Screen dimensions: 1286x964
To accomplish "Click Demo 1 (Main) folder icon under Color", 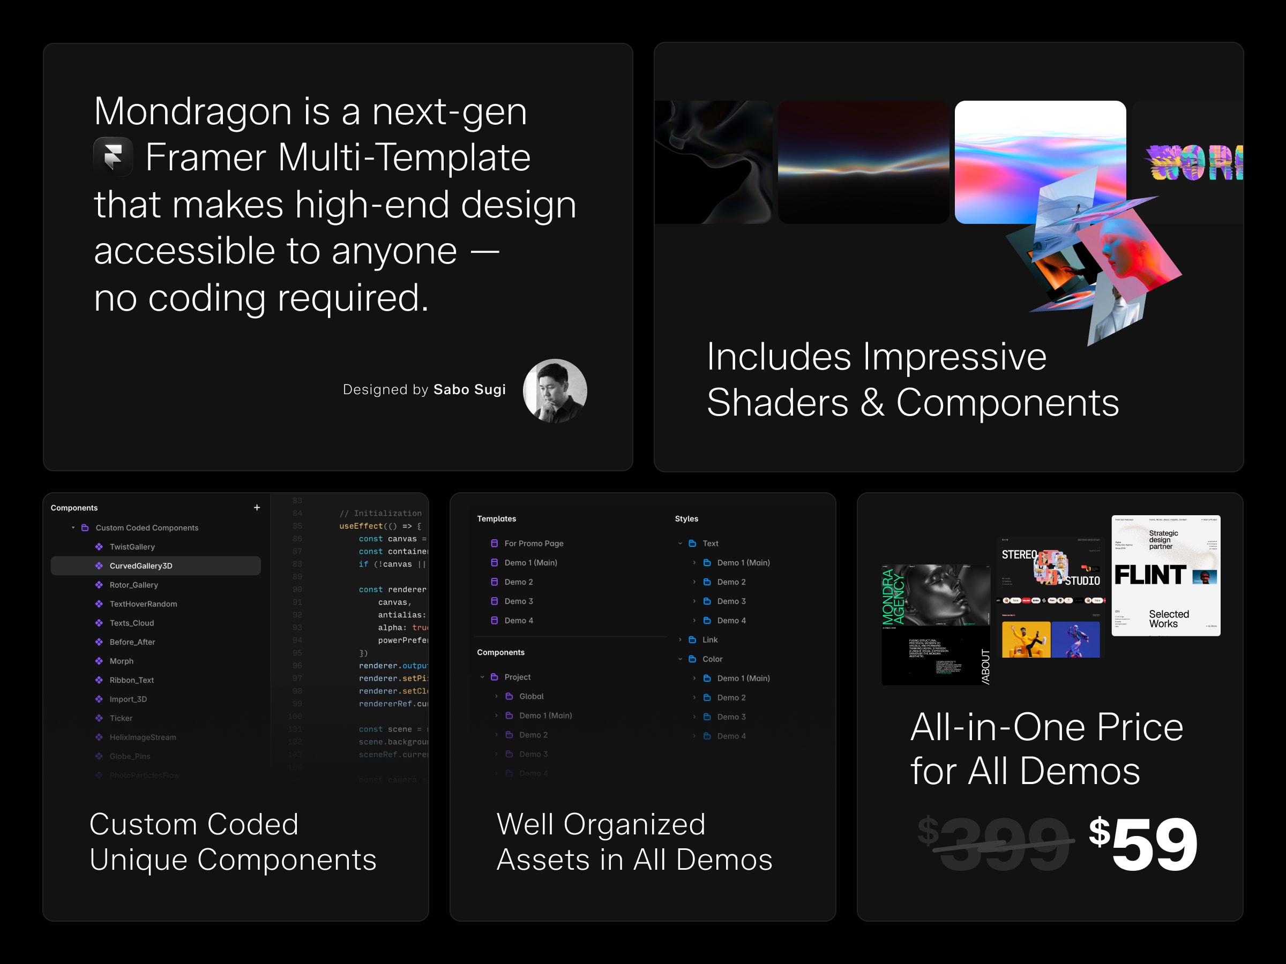I will [x=707, y=678].
